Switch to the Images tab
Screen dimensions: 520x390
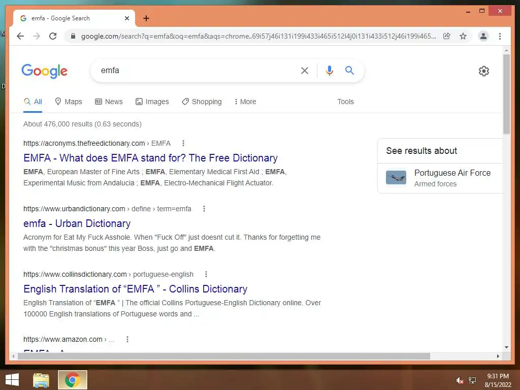tap(152, 102)
